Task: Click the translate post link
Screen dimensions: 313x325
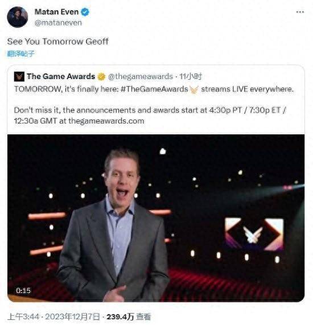Action: pos(20,54)
